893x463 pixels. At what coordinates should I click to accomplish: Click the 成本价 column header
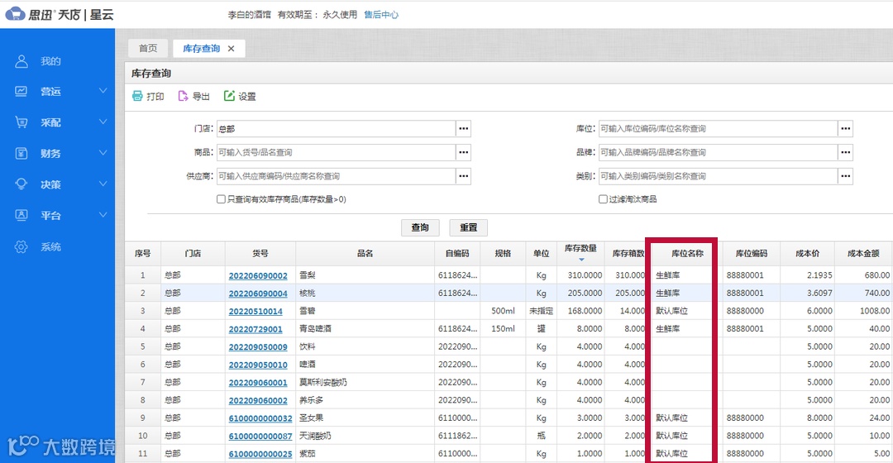pos(807,254)
